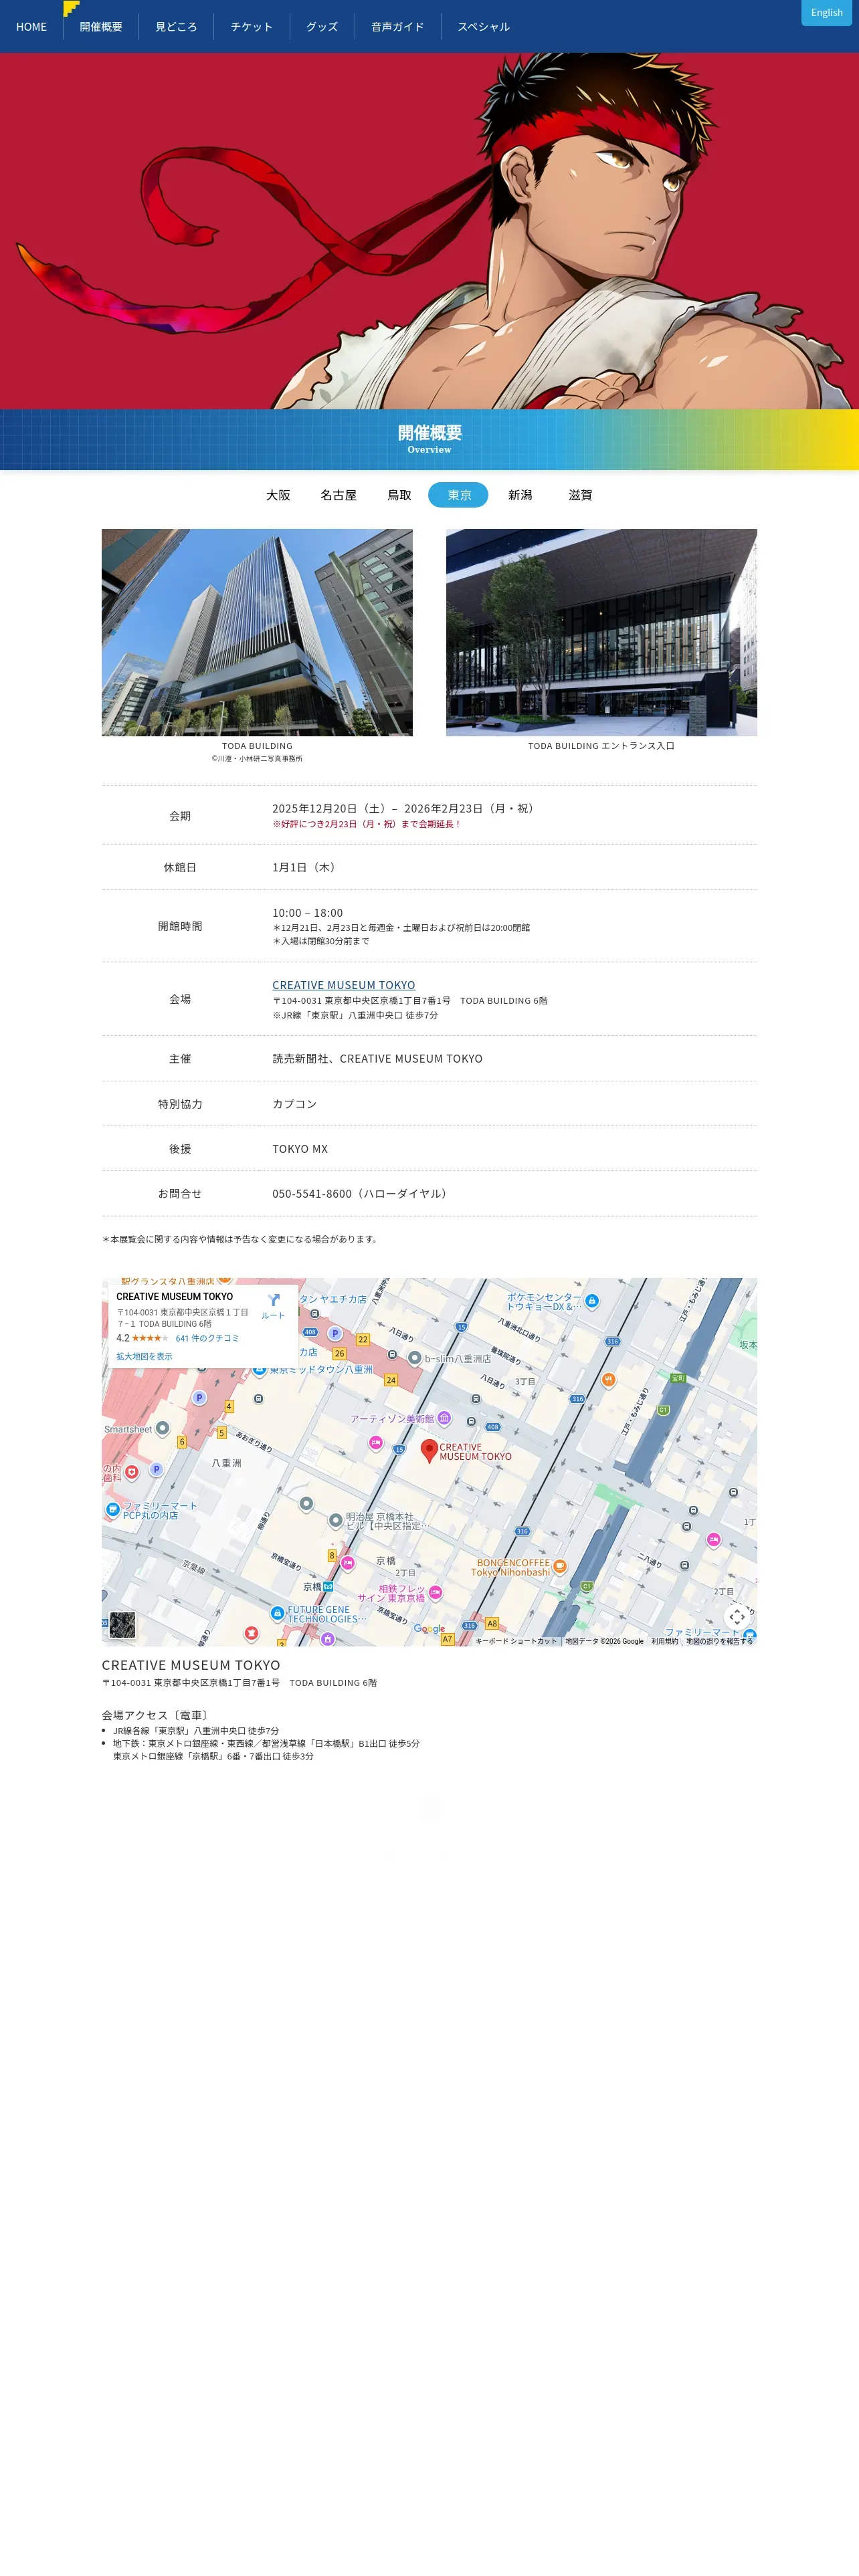Viewport: 859px width, 2576px height.
Task: Select the 鳥取 venue tab
Action: (399, 495)
